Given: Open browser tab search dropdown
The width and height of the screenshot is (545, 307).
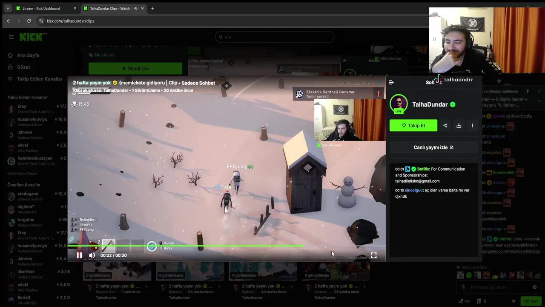Looking at the screenshot, I should point(8,9).
